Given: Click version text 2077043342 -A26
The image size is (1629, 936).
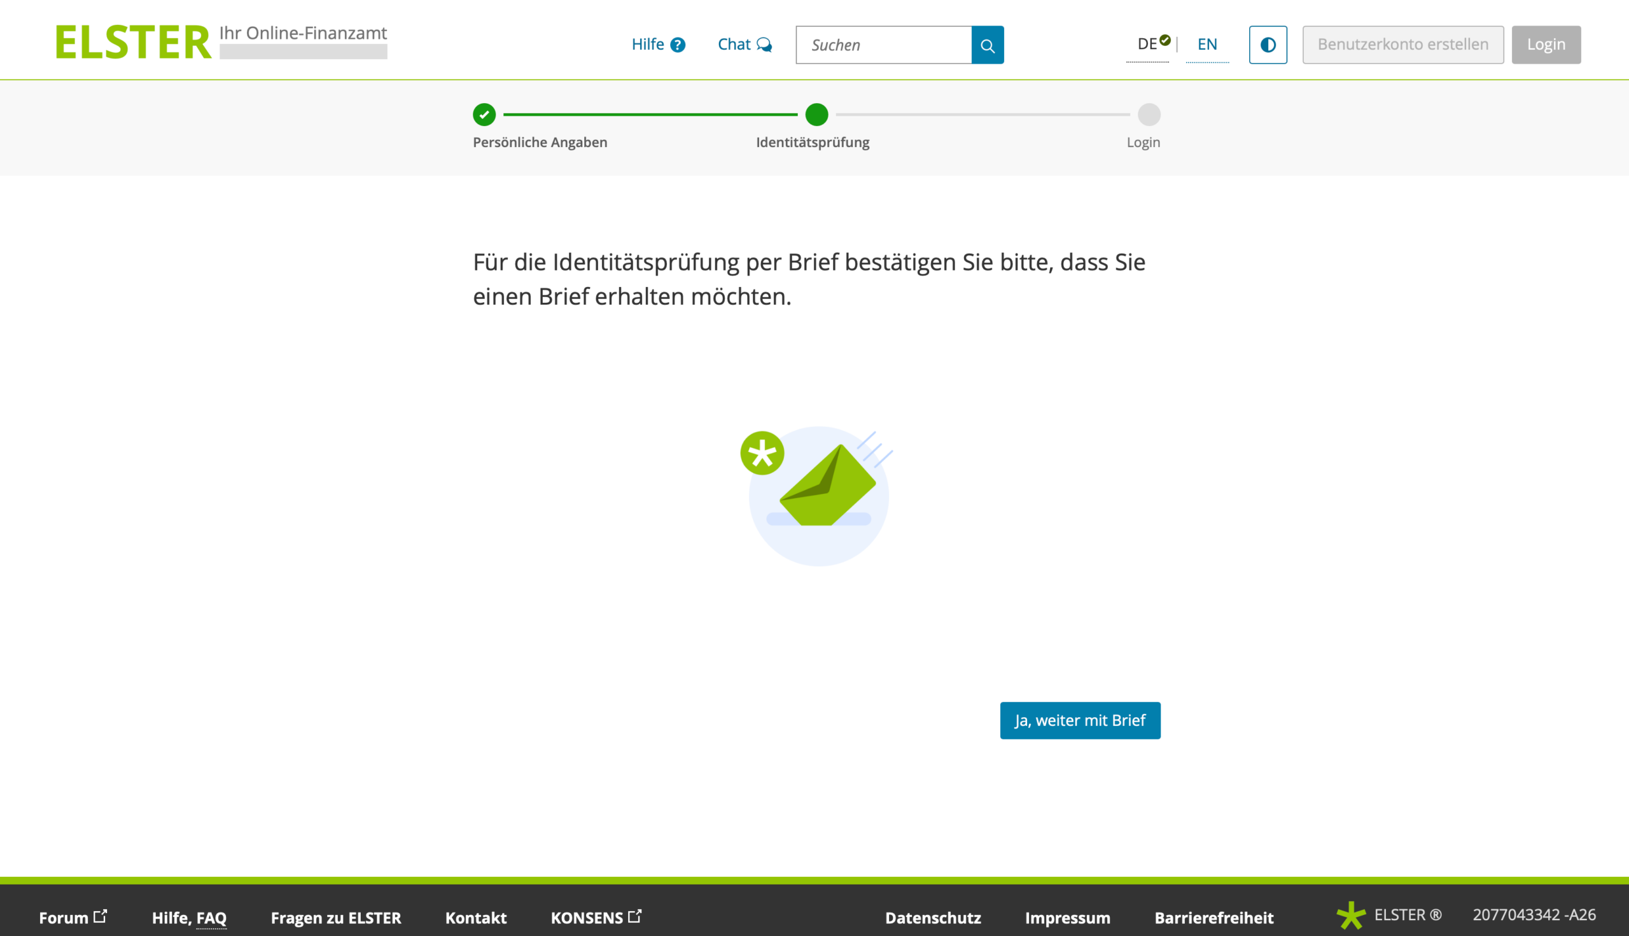Looking at the screenshot, I should pos(1534,914).
